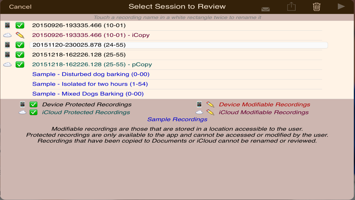The image size is (355, 200).
Task: Tap iCloud Protected Recordings legend label
Action: tap(86, 112)
